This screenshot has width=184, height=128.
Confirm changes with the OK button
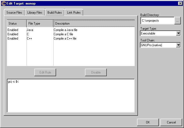pyautogui.click(x=148, y=122)
